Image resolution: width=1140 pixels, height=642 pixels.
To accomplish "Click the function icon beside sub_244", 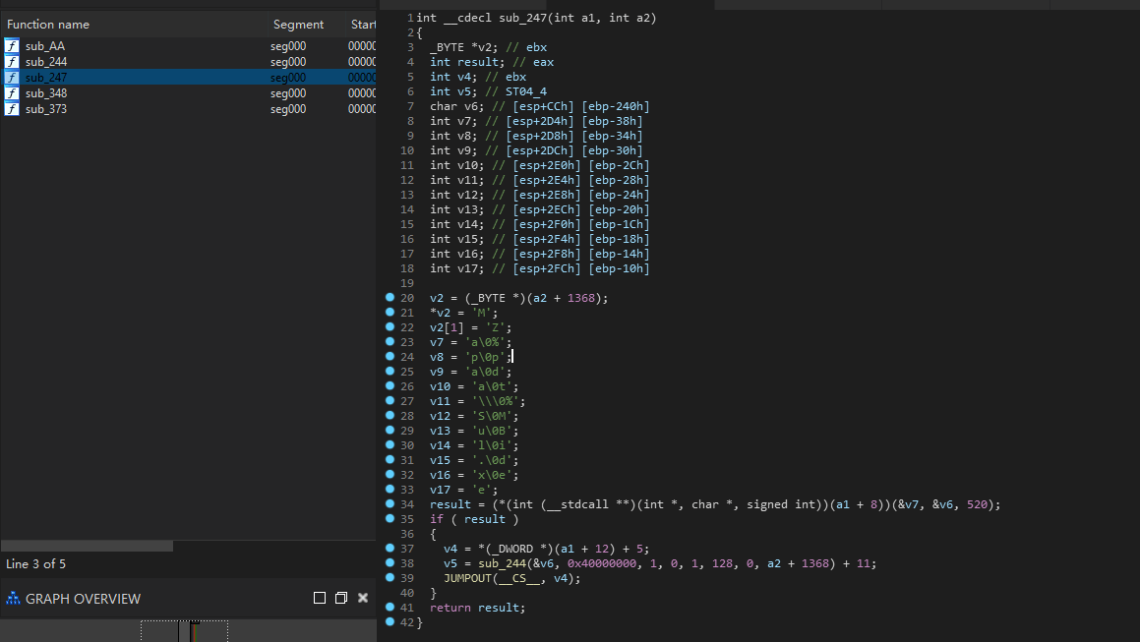I will coord(12,62).
